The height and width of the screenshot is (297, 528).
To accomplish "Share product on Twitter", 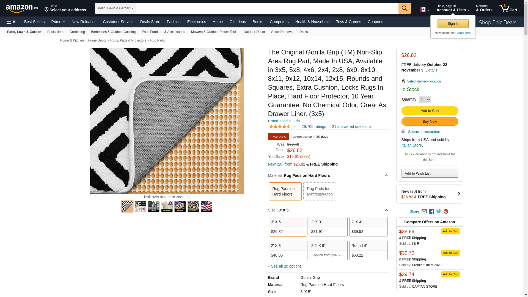I will pos(439,211).
